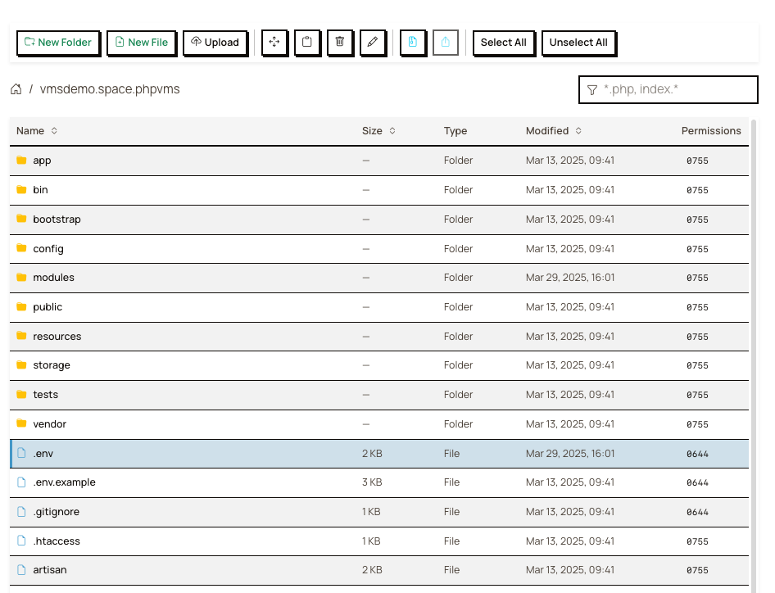The height and width of the screenshot is (593, 775).
Task: Click the Type column header
Action: [x=455, y=131]
